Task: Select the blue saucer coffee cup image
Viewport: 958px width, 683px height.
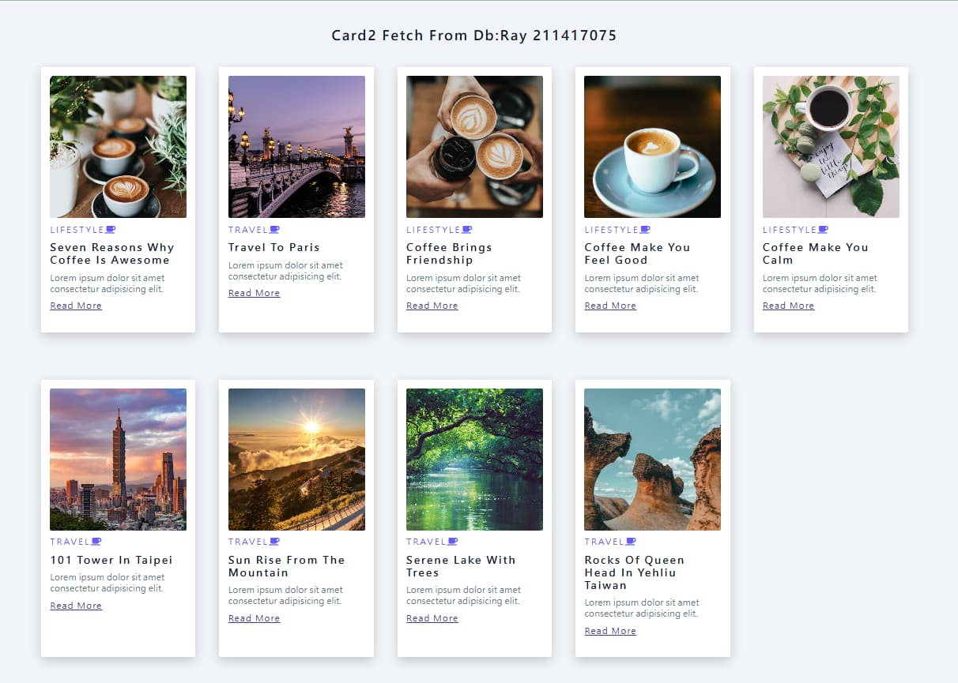Action: (x=652, y=147)
